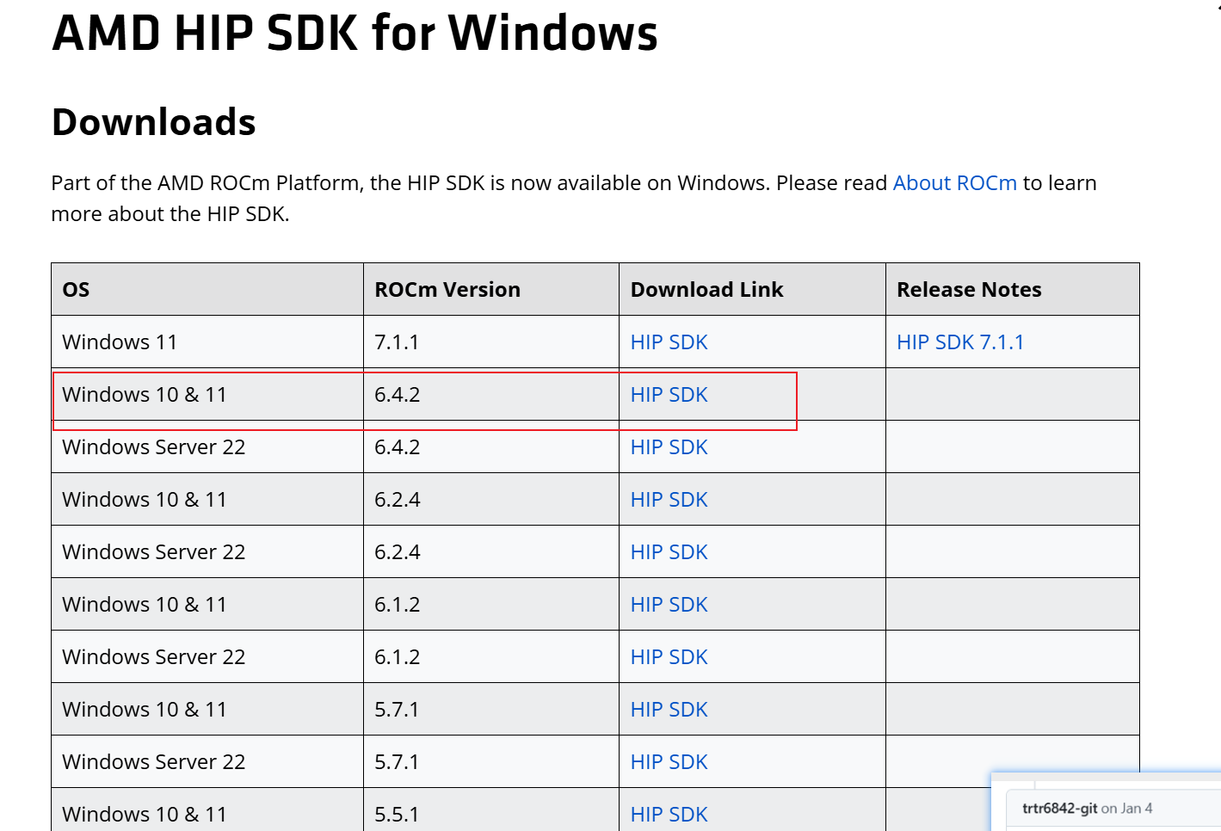This screenshot has height=831, width=1221.
Task: Download HIP SDK 5.7.1 for Windows Server 22
Action: (x=669, y=762)
